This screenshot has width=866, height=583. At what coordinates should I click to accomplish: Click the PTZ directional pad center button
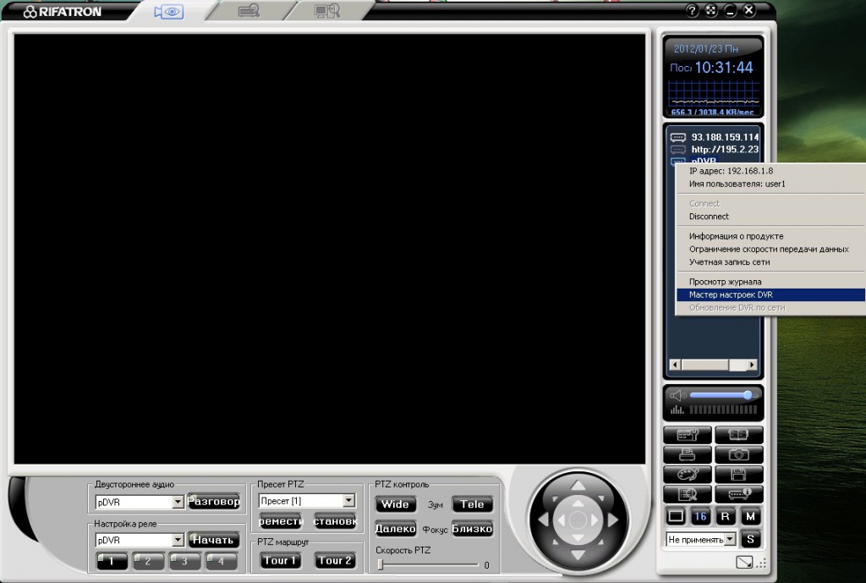[578, 519]
